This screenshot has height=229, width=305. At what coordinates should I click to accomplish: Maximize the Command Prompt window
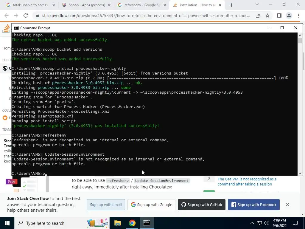tap(282, 28)
